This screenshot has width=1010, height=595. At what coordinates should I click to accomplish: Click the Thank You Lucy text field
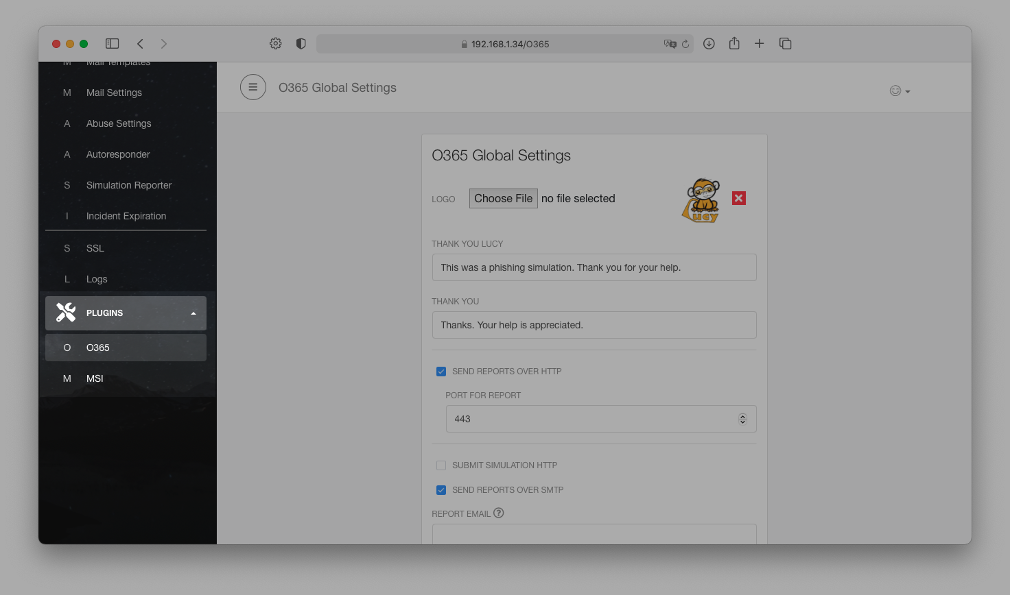click(594, 267)
